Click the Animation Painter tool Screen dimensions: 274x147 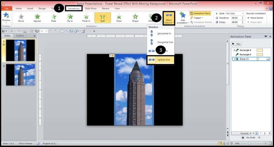[x=201, y=22]
